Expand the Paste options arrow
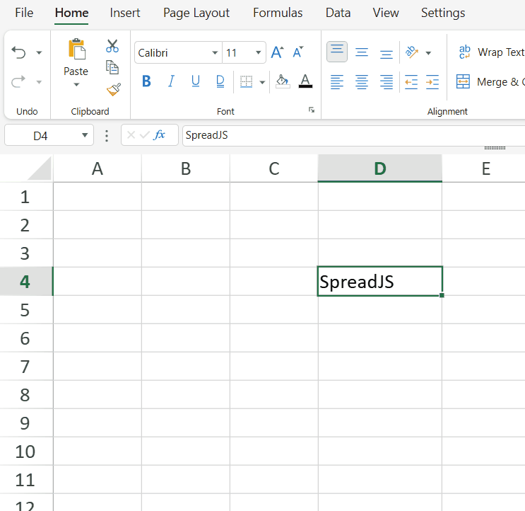Screen dimensions: 525x511 [x=76, y=85]
